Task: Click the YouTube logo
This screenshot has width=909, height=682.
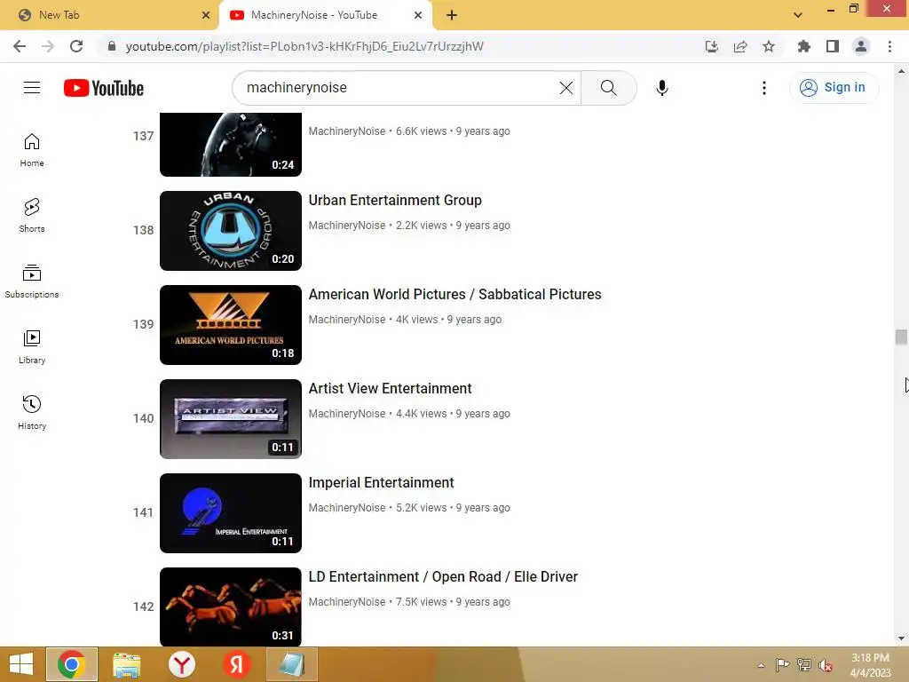Action: [104, 88]
